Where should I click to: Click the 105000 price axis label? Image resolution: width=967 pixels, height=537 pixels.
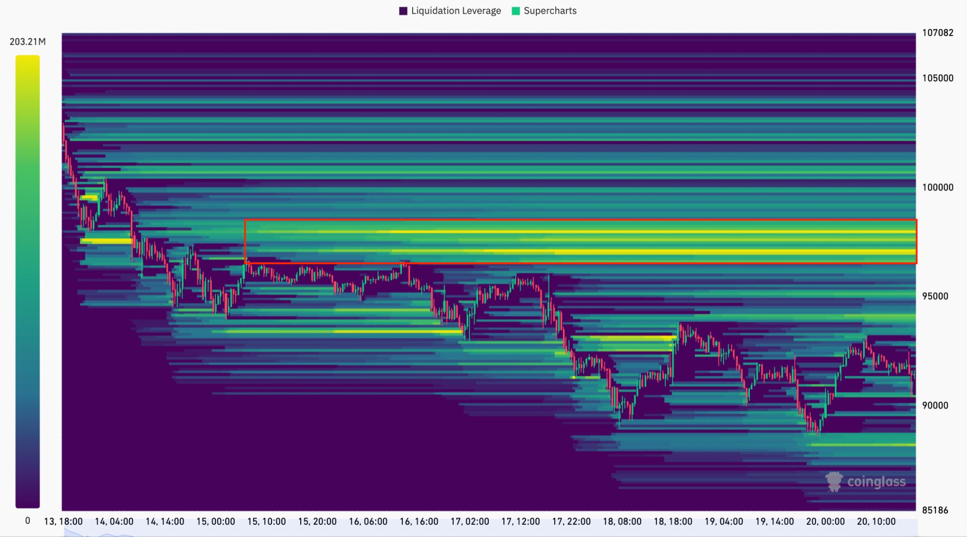click(x=937, y=78)
